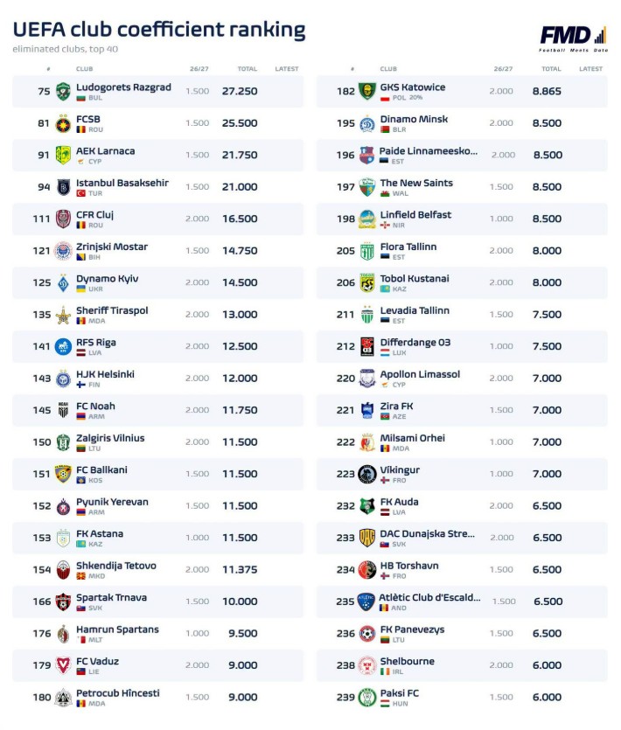Viewport: 621px width, 730px height.
Task: Select the Shelbourne club logo
Action: pyautogui.click(x=367, y=665)
